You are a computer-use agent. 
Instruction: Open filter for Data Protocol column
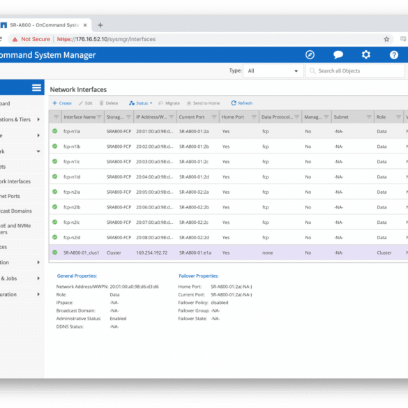[x=296, y=117]
